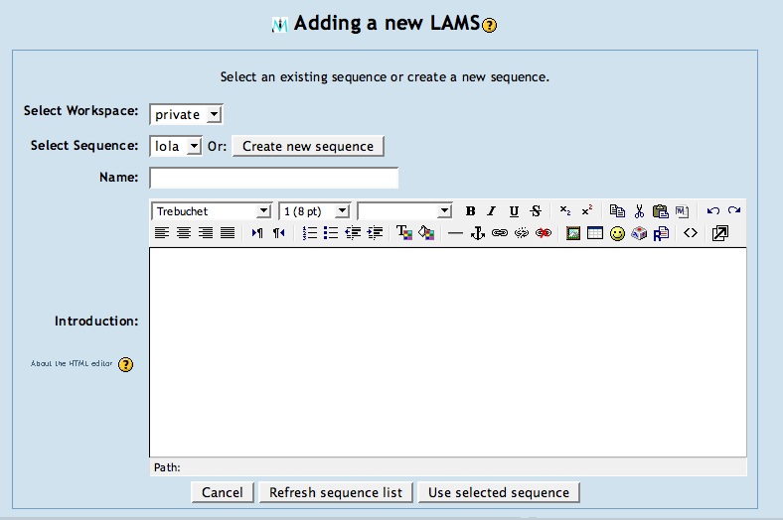
Task: Enlarge the HTML editor to fullscreen
Action: [720, 233]
